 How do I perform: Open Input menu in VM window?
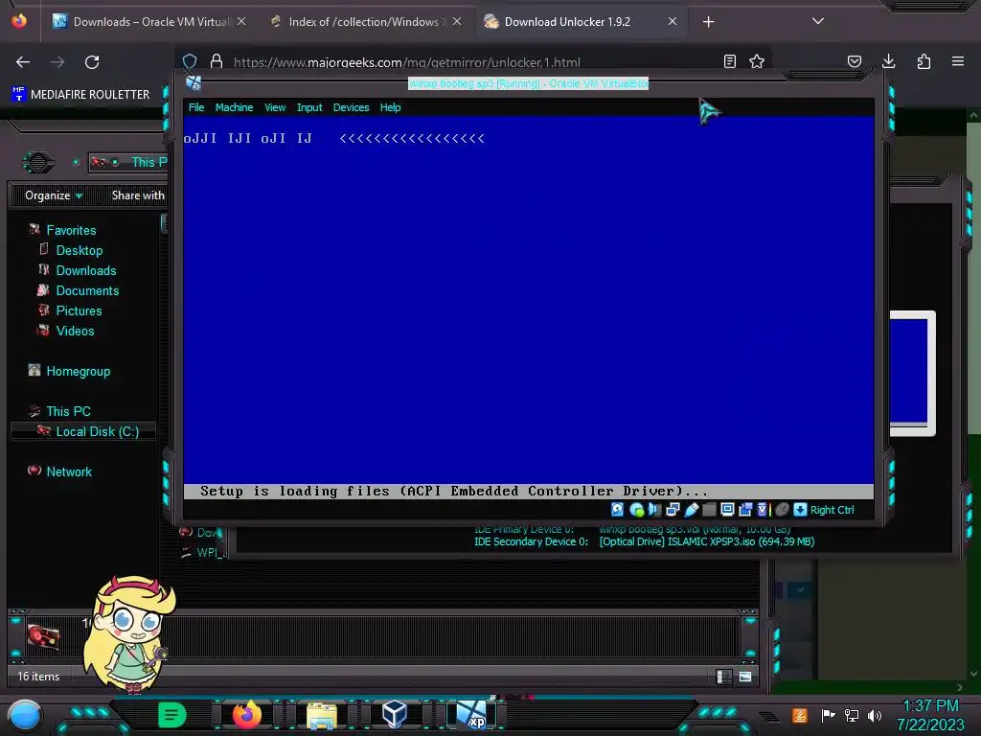pos(309,107)
